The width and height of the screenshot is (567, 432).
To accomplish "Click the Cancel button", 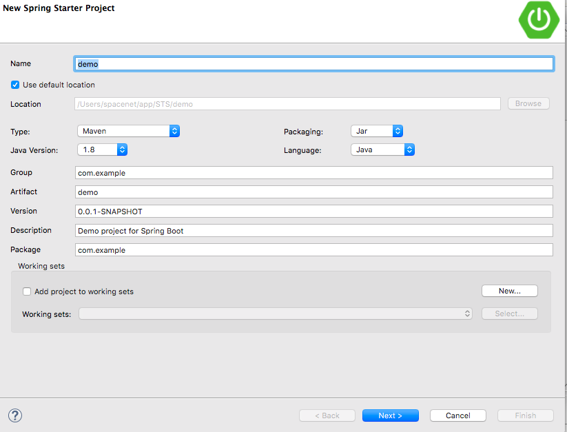I will click(457, 415).
